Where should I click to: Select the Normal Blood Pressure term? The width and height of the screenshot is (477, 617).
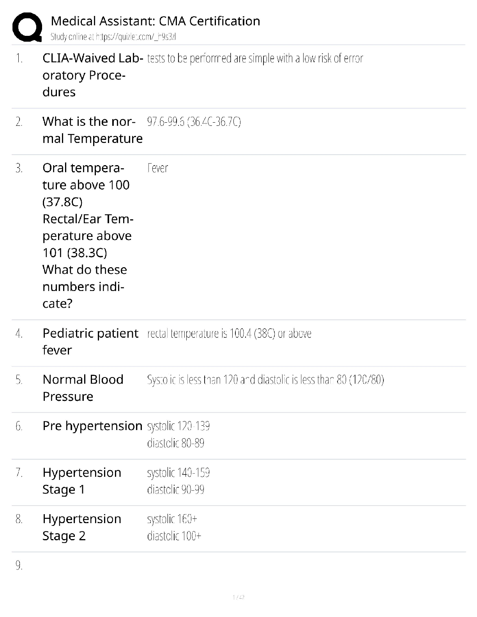[x=83, y=388]
